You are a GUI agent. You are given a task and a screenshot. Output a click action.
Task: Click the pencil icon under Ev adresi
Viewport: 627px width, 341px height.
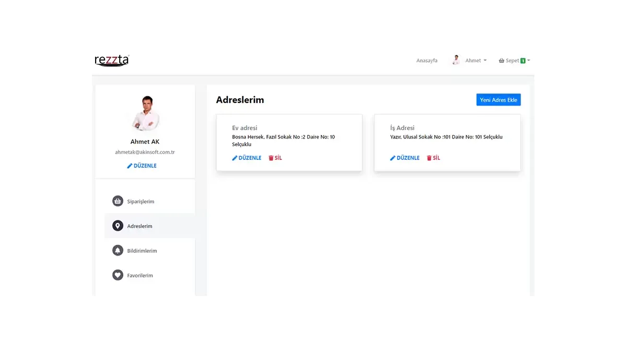[x=235, y=158]
